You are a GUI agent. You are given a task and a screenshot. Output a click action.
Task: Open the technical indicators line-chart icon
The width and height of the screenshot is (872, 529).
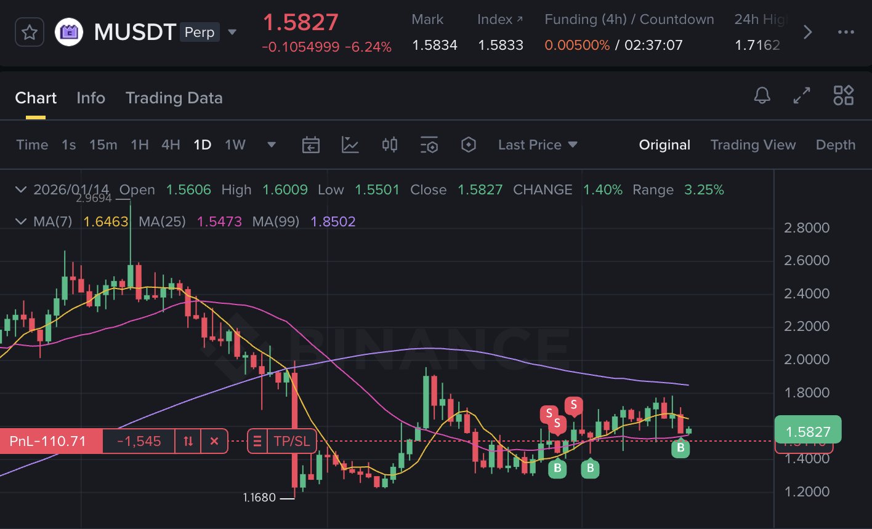tap(350, 145)
